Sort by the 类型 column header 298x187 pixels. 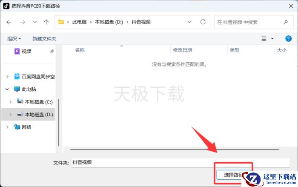coord(234,50)
